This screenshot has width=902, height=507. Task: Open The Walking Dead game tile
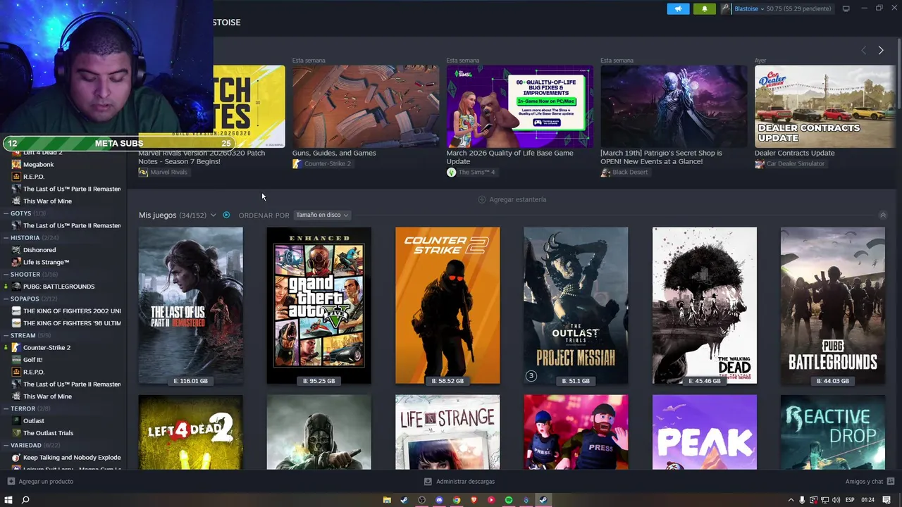pyautogui.click(x=705, y=306)
